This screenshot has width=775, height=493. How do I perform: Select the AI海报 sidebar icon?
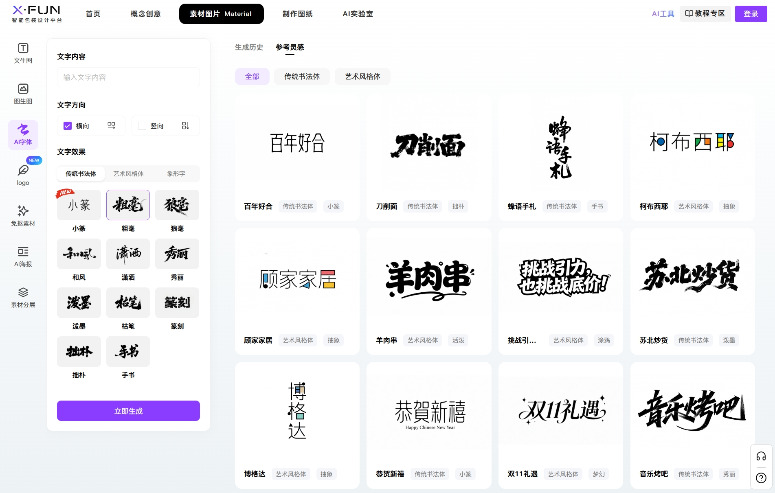click(x=23, y=256)
